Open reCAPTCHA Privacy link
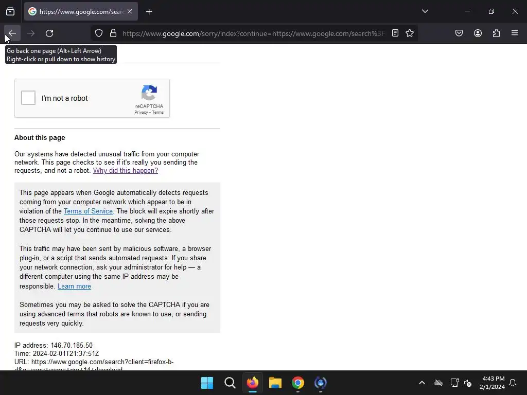This screenshot has width=527, height=395. [x=141, y=113]
